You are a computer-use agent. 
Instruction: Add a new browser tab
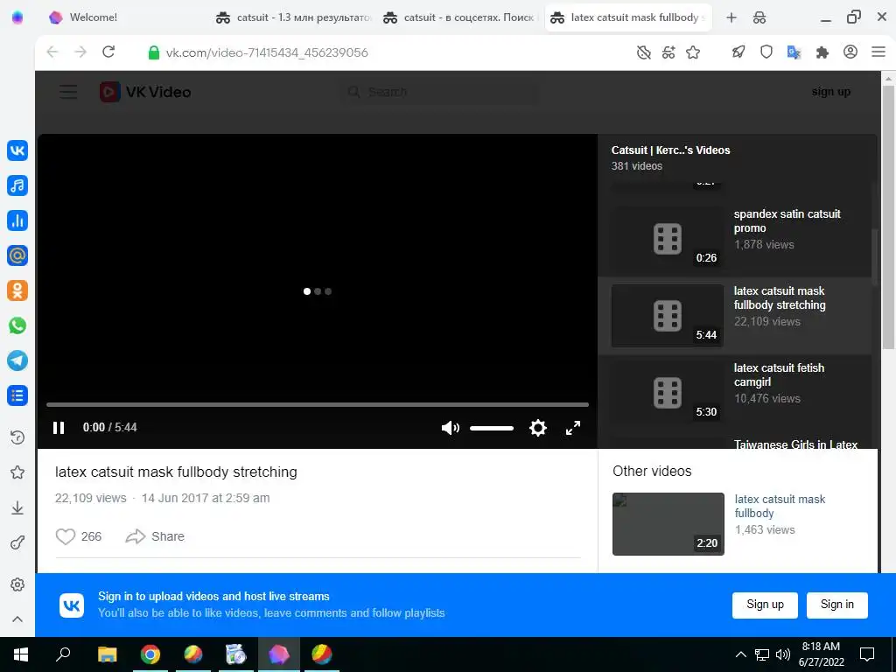coord(731,17)
